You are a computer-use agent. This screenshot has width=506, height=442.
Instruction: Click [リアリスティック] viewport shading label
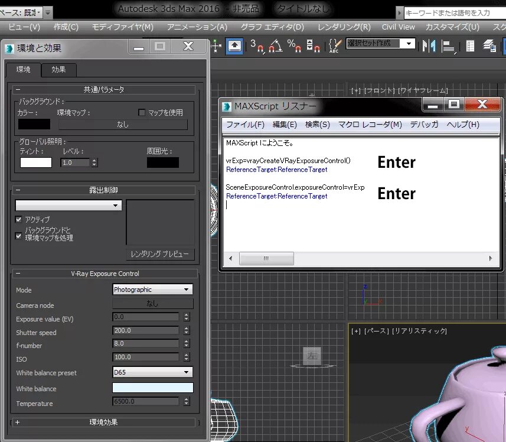(x=420, y=331)
